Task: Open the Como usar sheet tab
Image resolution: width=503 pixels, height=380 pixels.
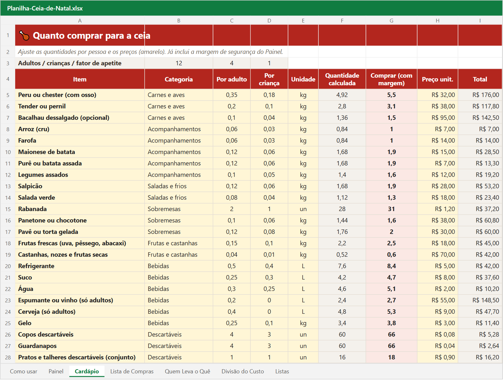Action: 24,371
